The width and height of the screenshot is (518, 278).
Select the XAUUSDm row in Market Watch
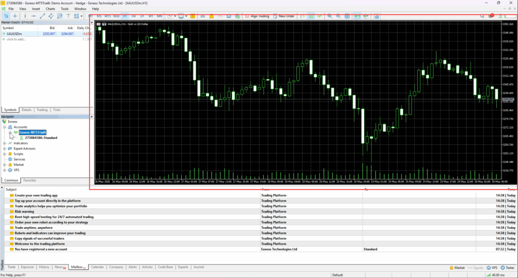pos(15,34)
